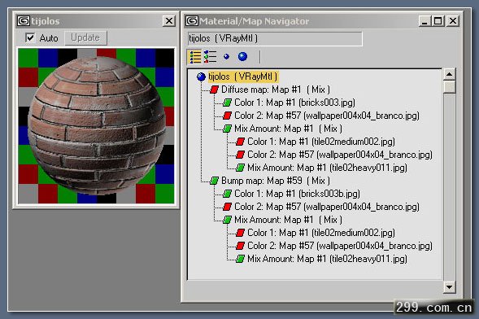This screenshot has width=479, height=319.
Task: Click the brick sphere material preview
Action: (x=97, y=126)
